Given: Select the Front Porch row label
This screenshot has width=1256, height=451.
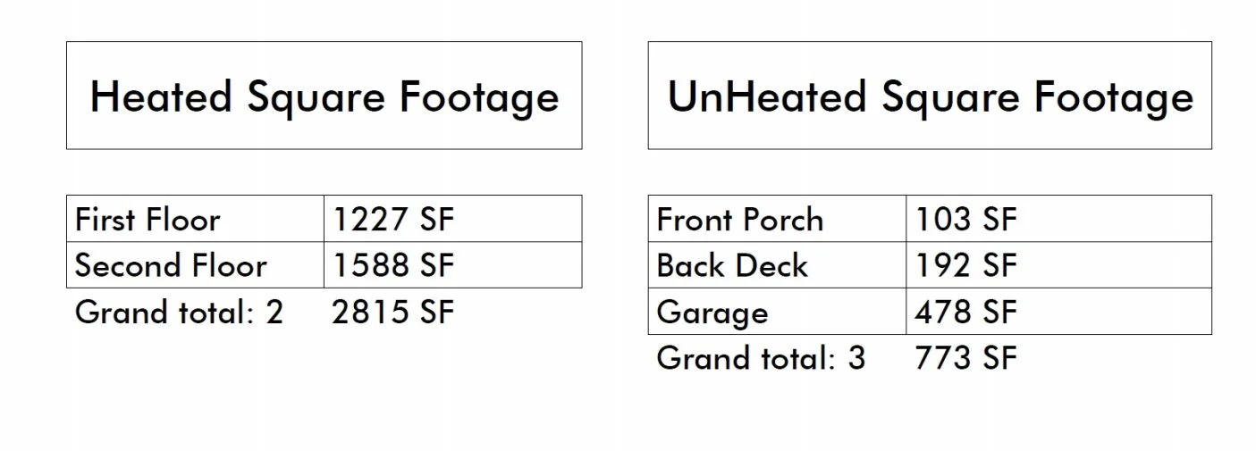Looking at the screenshot, I should point(739,220).
